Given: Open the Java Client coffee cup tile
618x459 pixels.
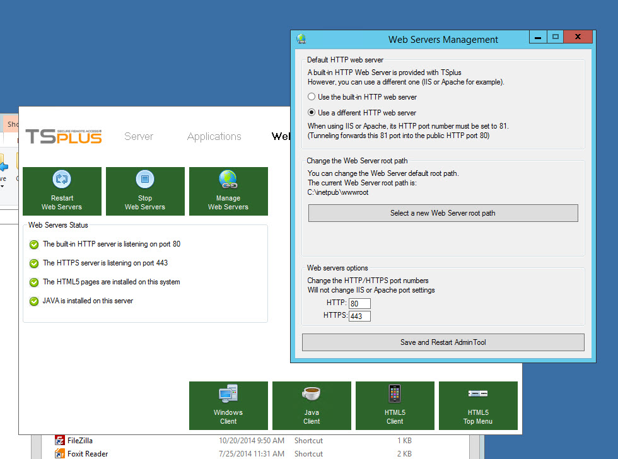Looking at the screenshot, I should click(312, 405).
